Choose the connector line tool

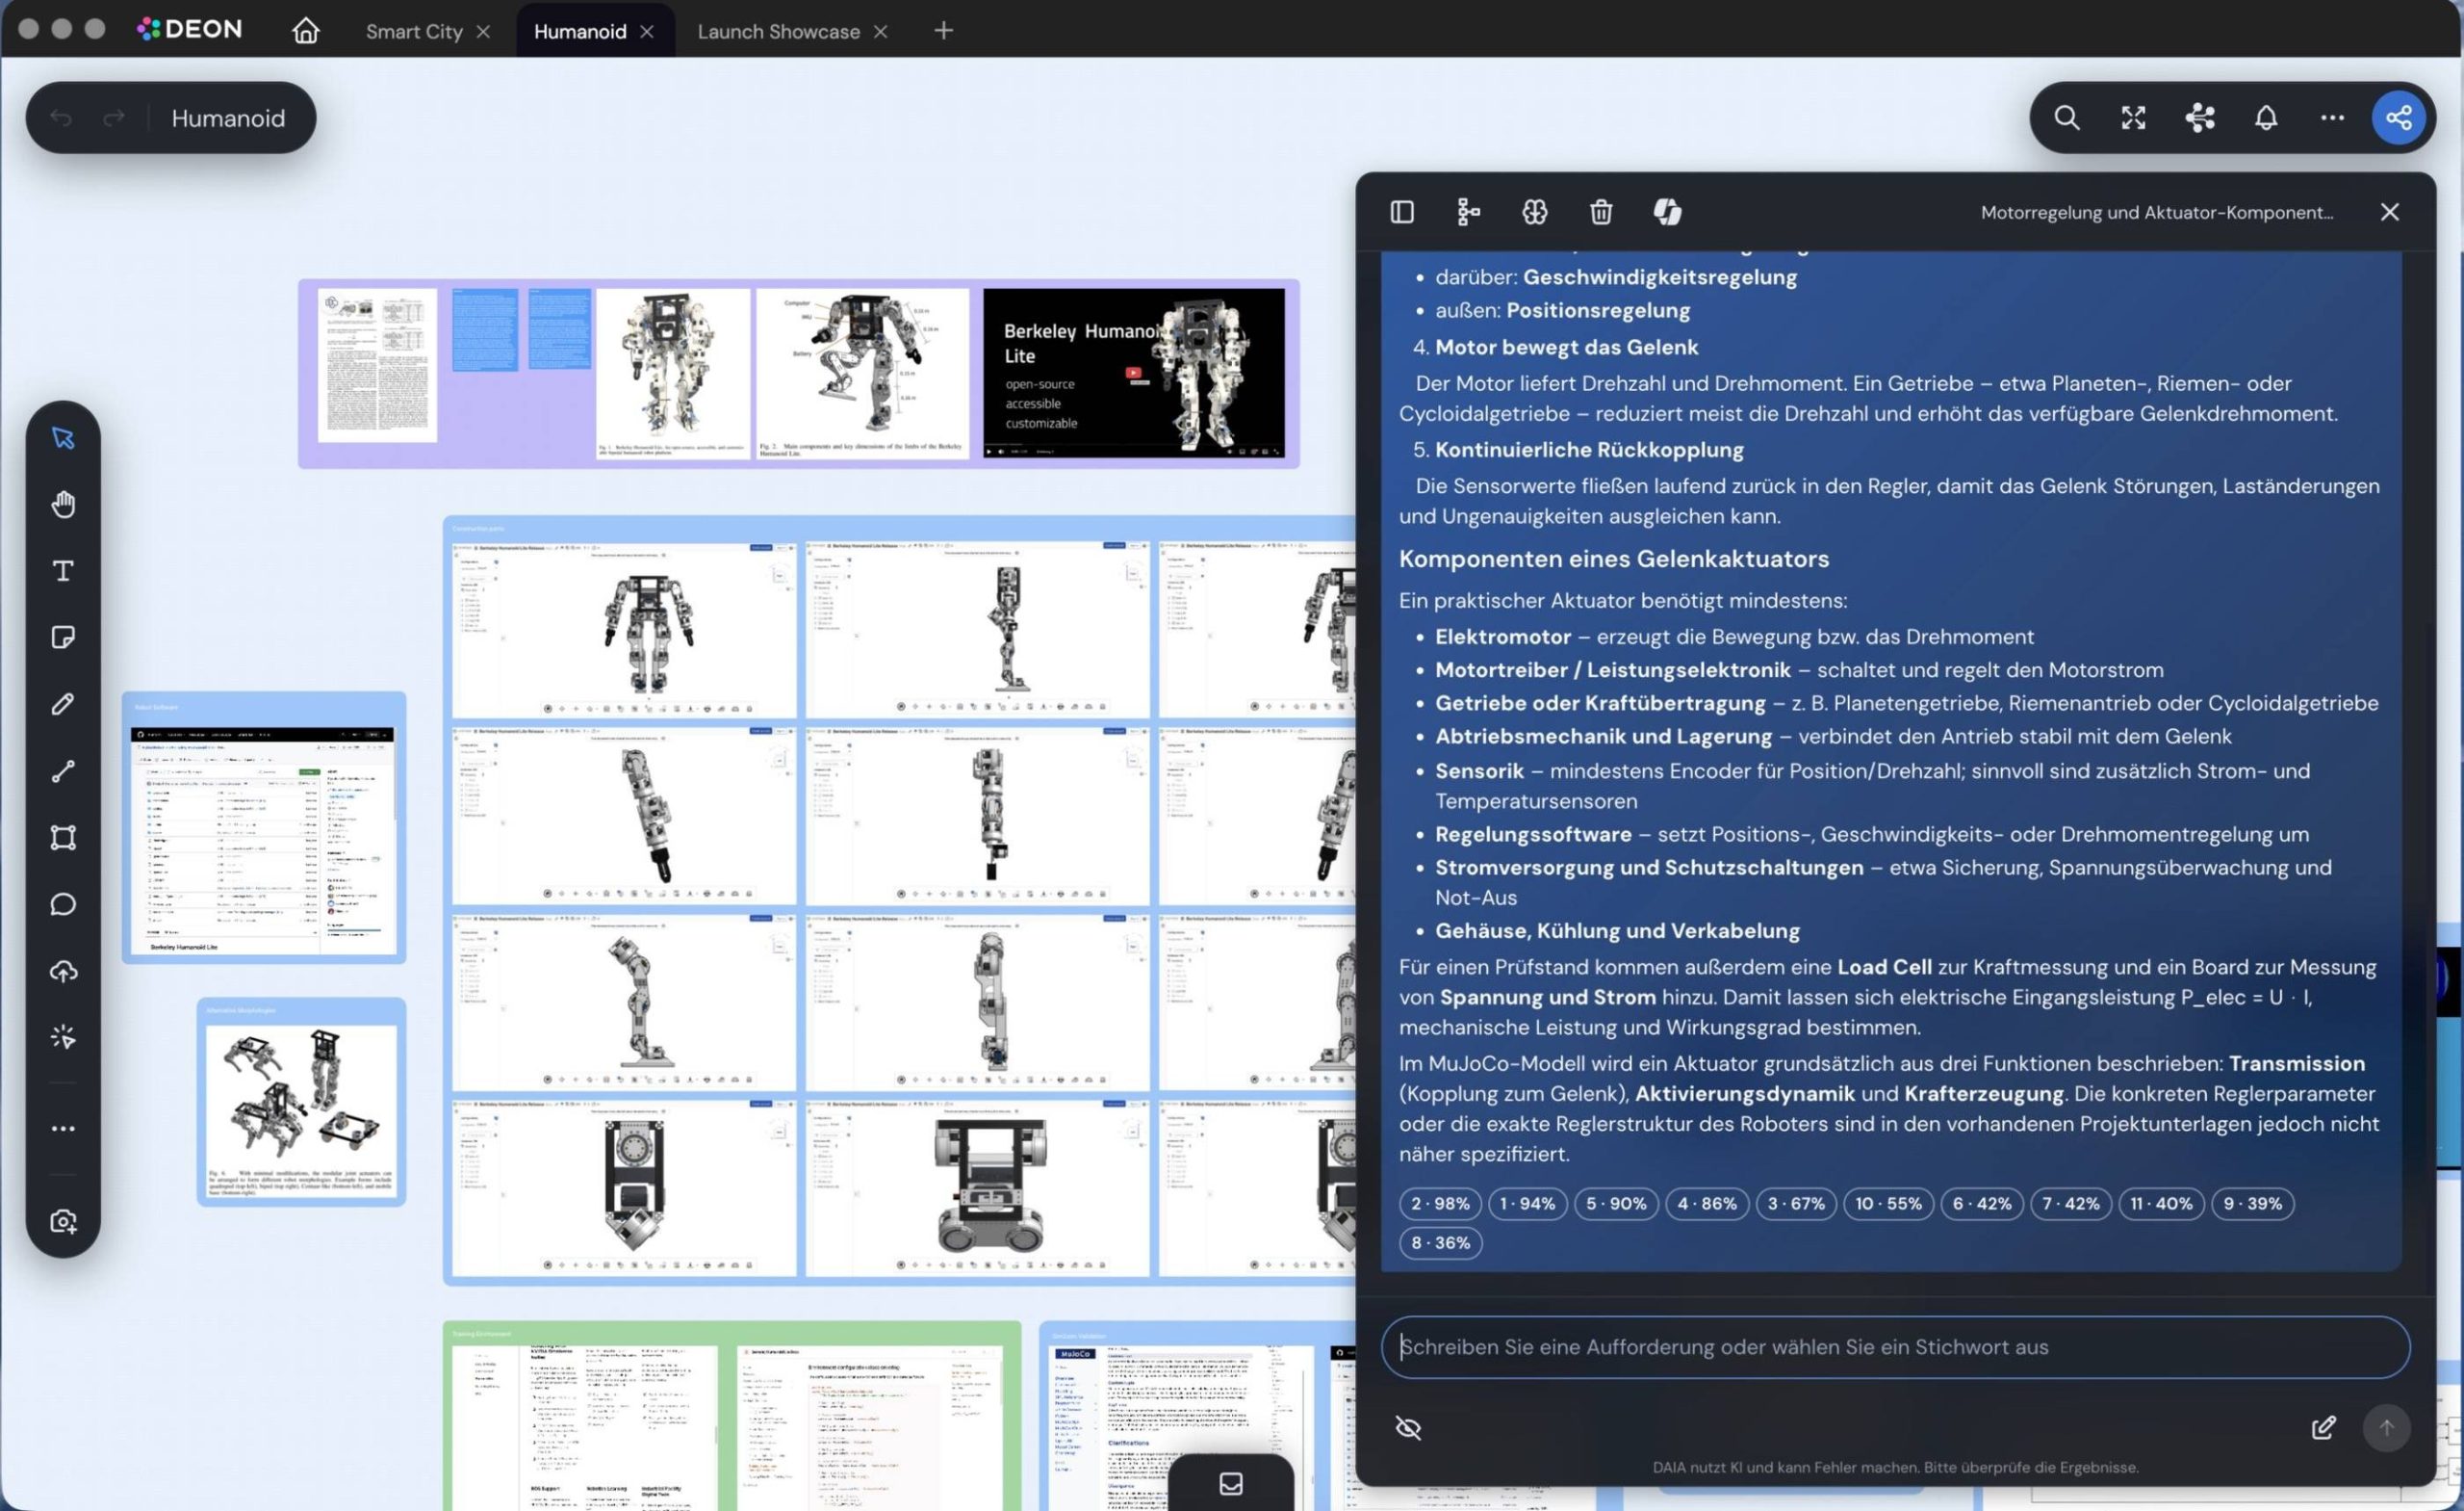coord(63,771)
